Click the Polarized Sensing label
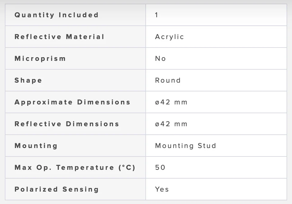The height and width of the screenshot is (204, 292). 57,189
